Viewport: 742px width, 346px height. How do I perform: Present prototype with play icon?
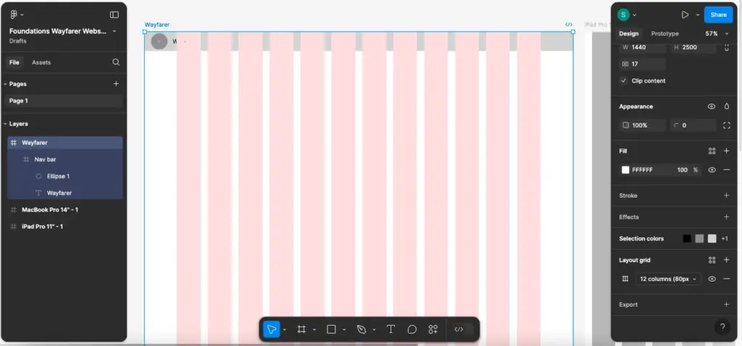click(685, 14)
